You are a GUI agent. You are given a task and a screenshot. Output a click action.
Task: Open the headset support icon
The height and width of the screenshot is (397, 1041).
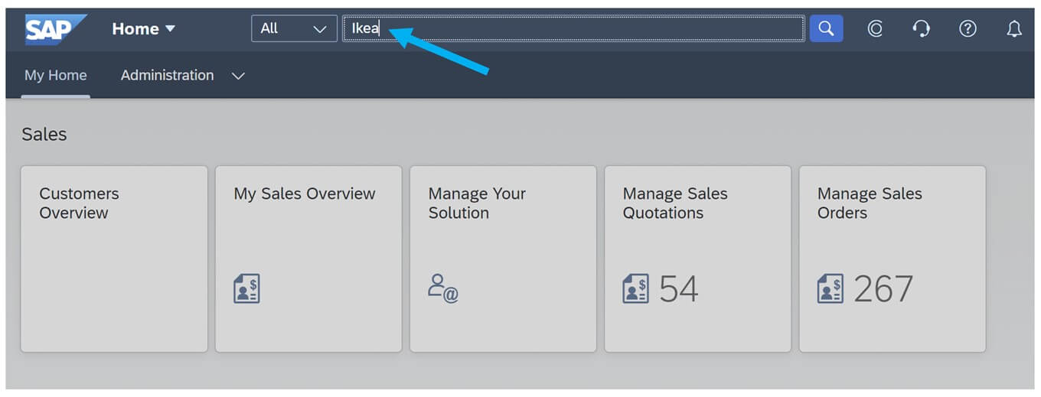point(922,29)
